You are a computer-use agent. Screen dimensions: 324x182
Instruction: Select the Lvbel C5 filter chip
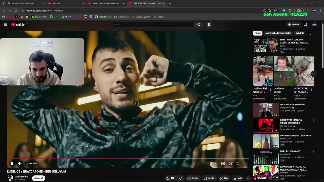pyautogui.click(x=300, y=33)
